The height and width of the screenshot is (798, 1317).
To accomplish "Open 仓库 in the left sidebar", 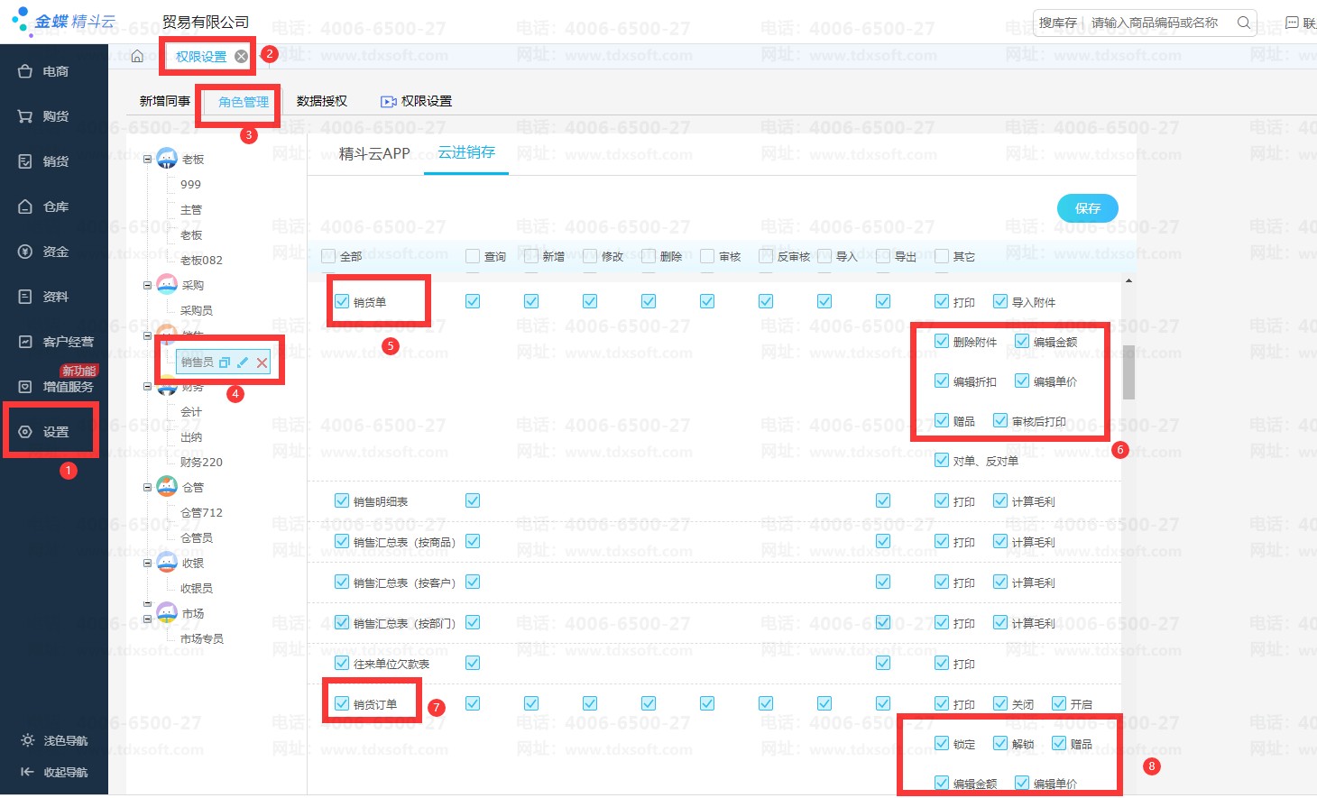I will 54,206.
